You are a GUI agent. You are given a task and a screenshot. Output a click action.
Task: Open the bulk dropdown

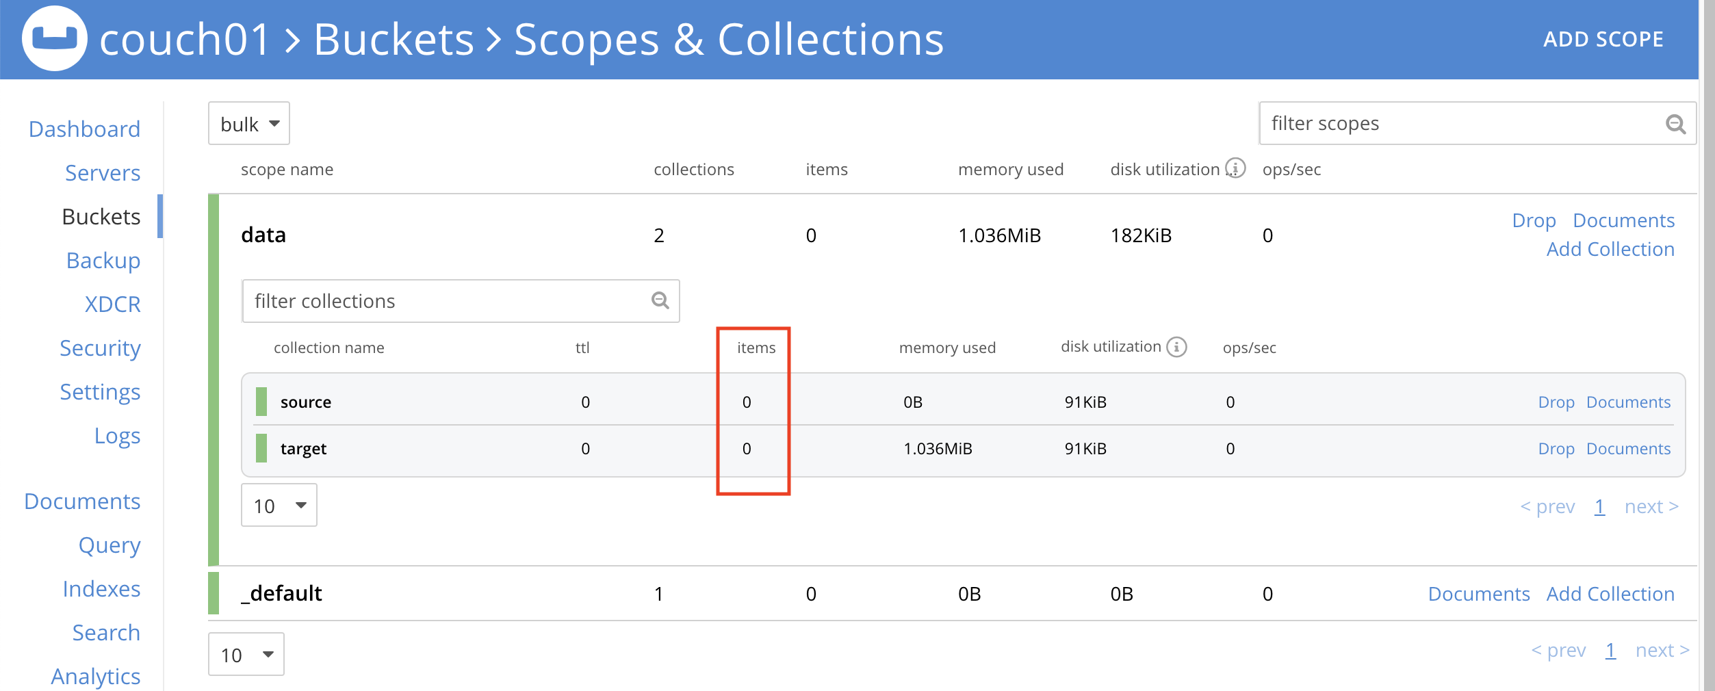click(x=248, y=123)
